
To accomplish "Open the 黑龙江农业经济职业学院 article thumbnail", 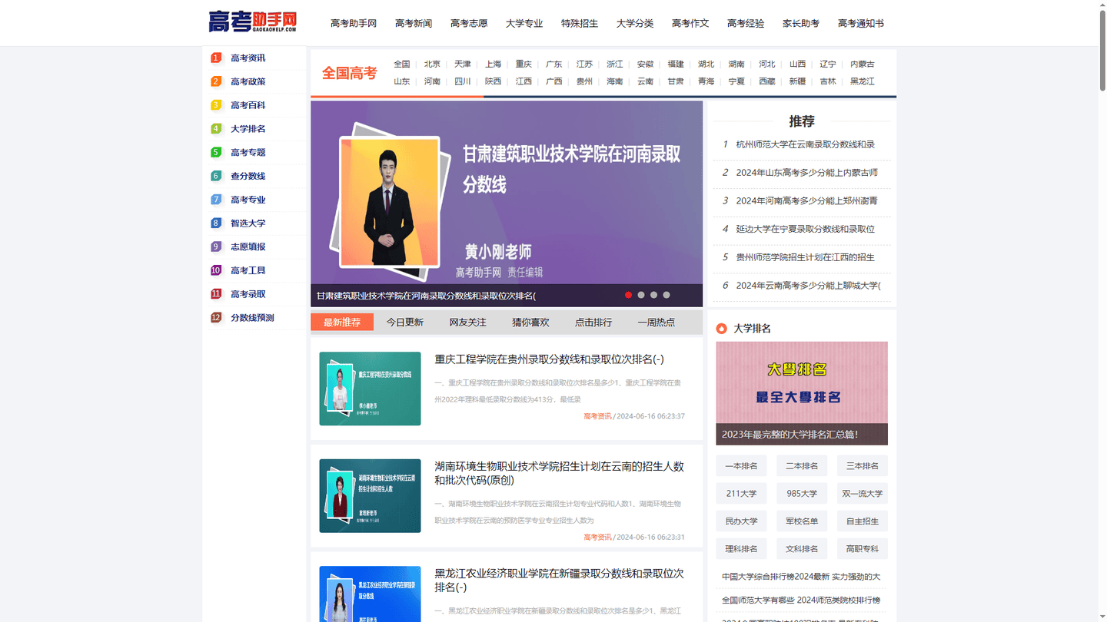I will (x=370, y=594).
